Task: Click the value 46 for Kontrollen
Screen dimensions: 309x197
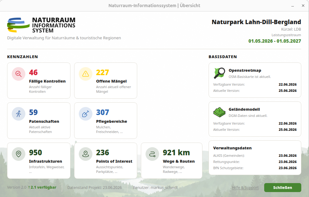Action: coord(33,72)
